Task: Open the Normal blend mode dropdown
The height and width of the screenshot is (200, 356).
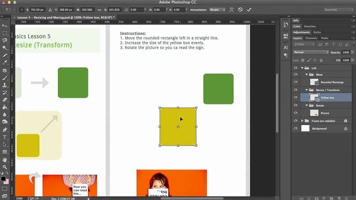Action: [311, 52]
